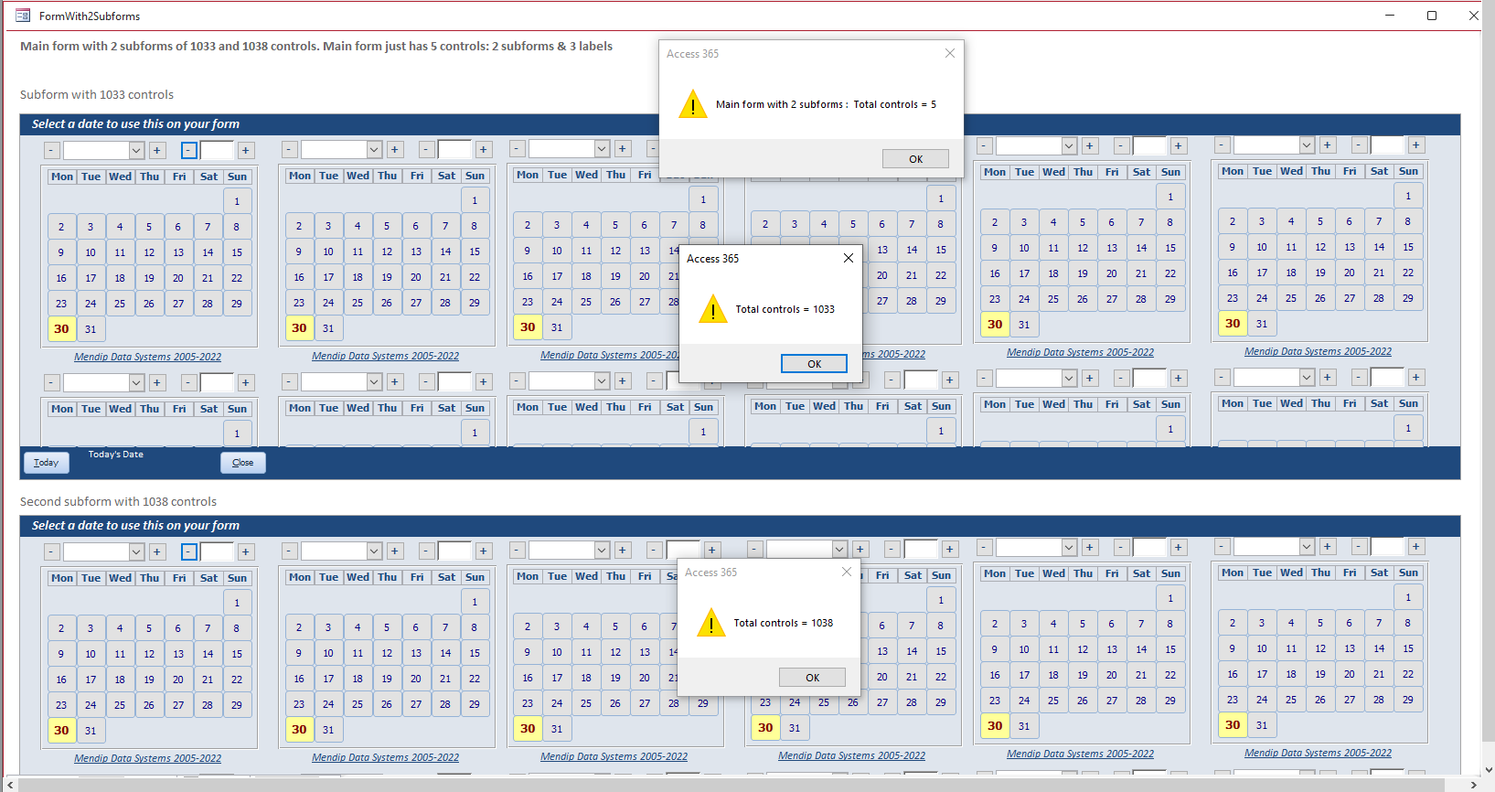Click year text box of first lower-subform calendar
1495x792 pixels.
pos(217,551)
